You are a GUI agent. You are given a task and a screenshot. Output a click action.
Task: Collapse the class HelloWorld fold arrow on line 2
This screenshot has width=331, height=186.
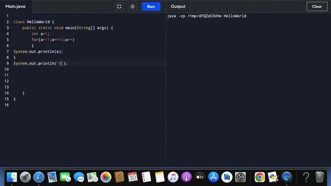(x=11, y=22)
